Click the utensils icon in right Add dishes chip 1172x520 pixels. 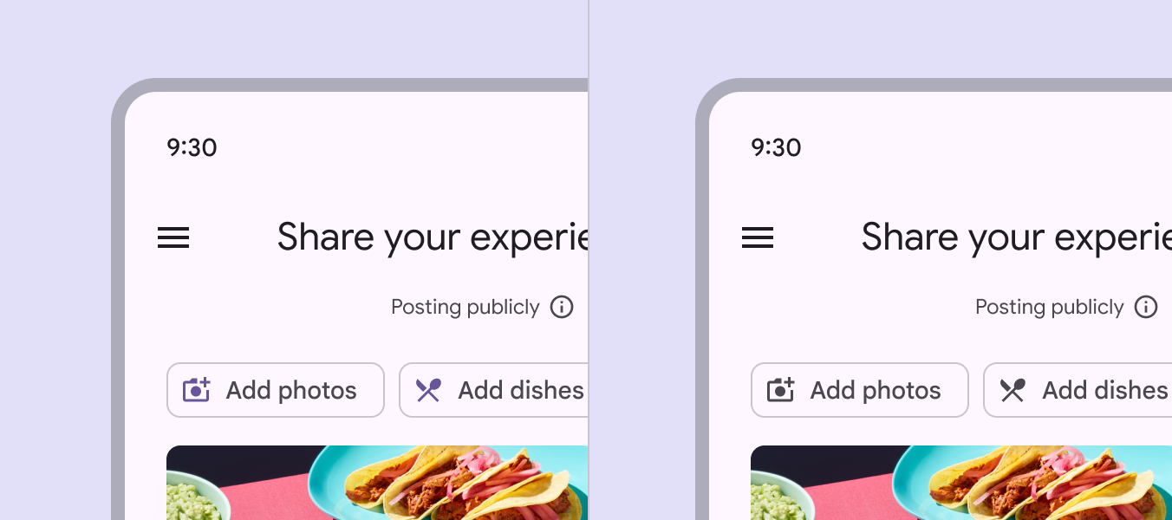pyautogui.click(x=1012, y=390)
